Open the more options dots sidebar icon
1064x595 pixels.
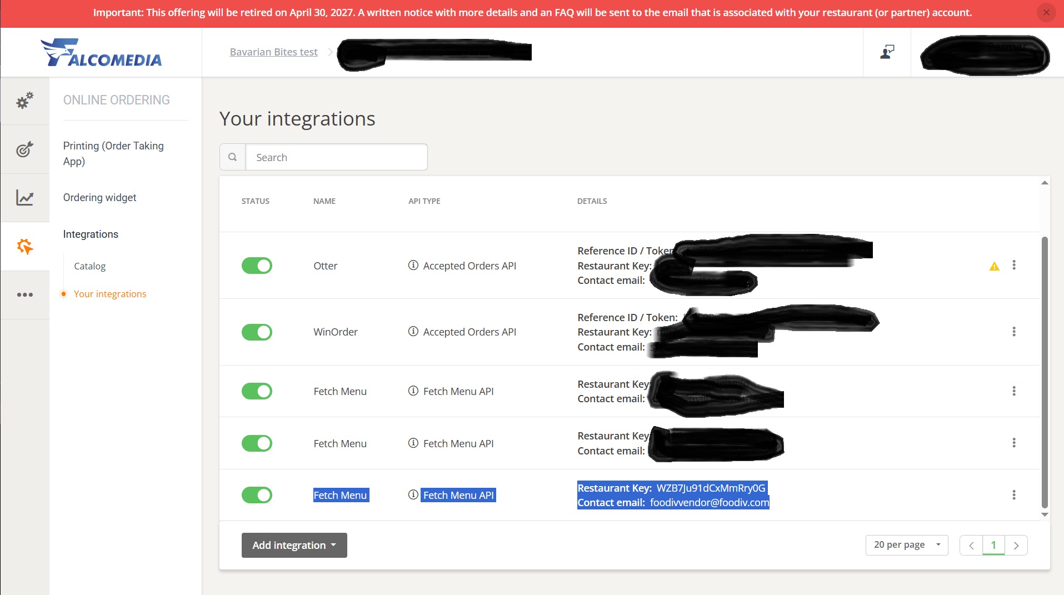tap(24, 294)
